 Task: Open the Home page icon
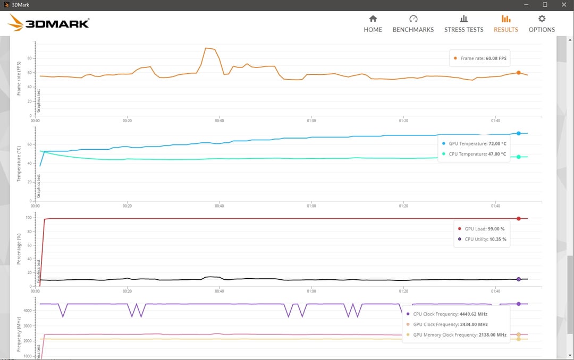coord(373,19)
